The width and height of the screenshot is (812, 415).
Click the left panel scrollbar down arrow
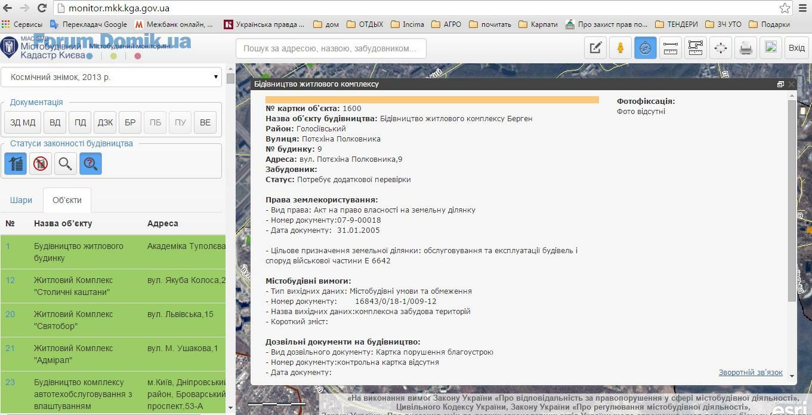[230, 407]
